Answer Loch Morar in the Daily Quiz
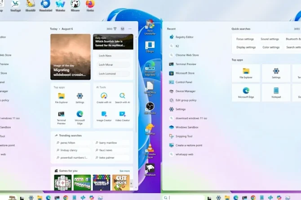301x200 pixels. point(113,65)
